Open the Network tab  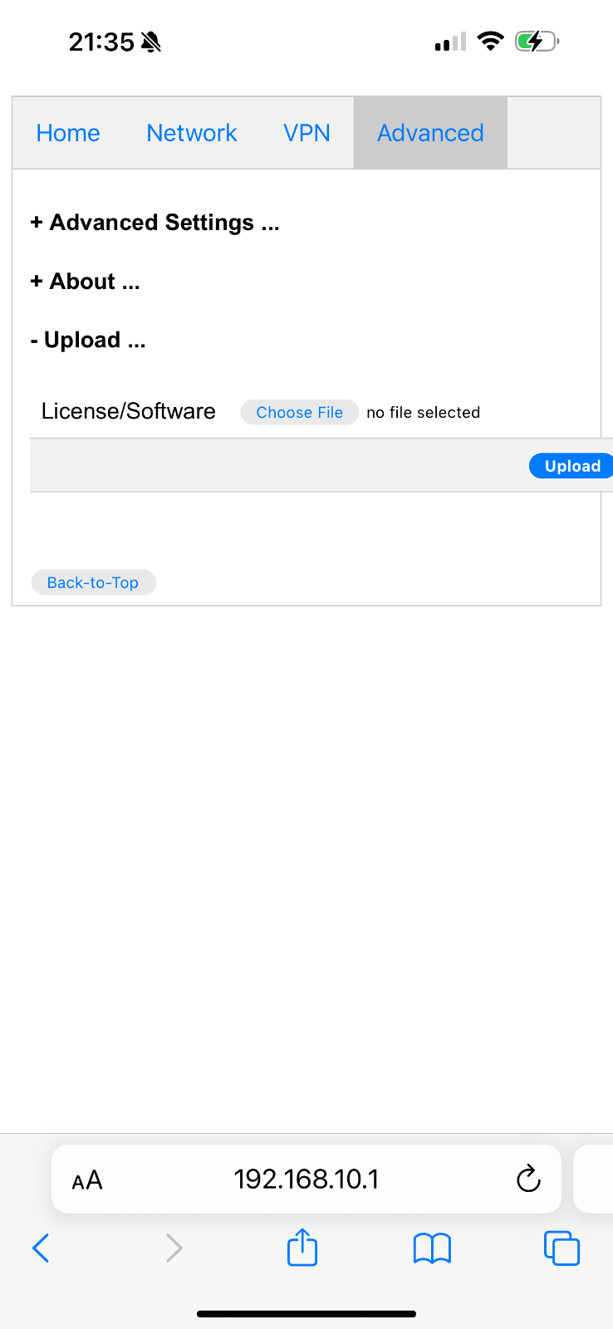pyautogui.click(x=192, y=133)
